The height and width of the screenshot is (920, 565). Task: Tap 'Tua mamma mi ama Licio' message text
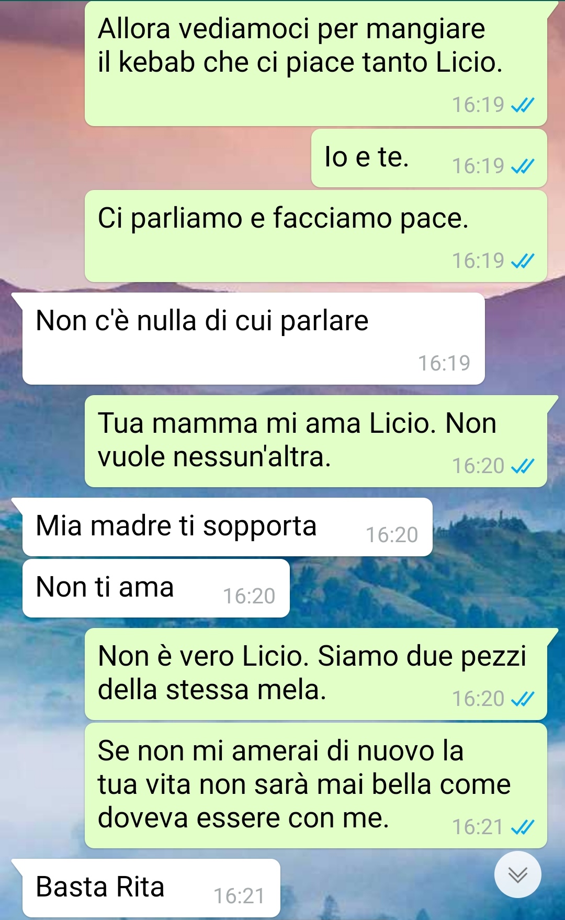coord(297,440)
